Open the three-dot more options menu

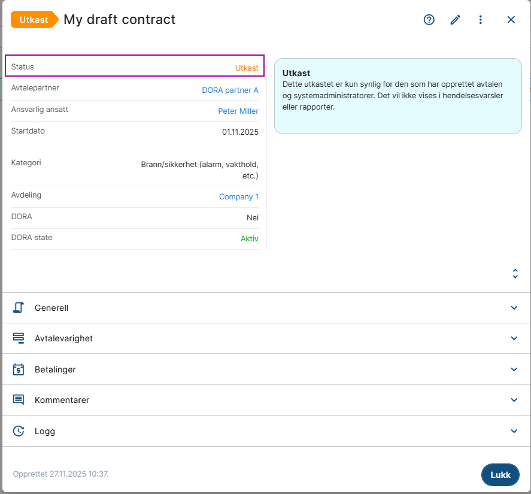pyautogui.click(x=480, y=20)
